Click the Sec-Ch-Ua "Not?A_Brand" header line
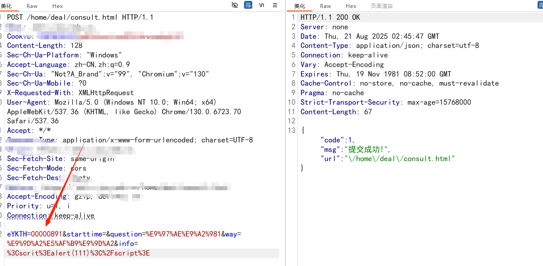The image size is (543, 266). point(108,74)
